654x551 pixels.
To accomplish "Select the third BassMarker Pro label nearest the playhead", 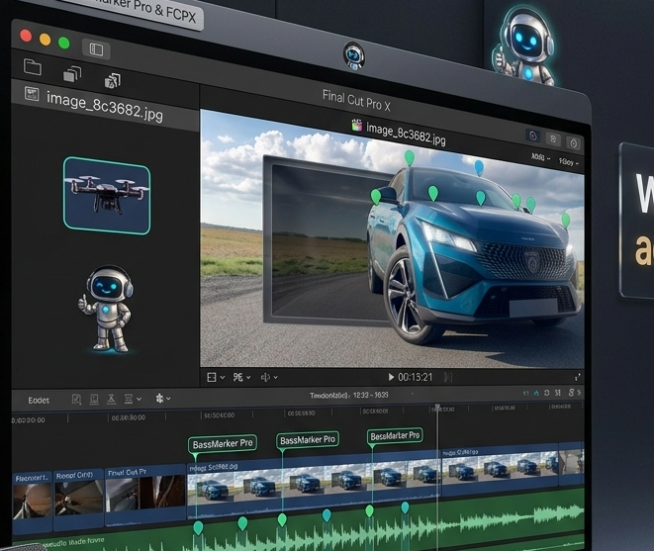I will [x=395, y=436].
